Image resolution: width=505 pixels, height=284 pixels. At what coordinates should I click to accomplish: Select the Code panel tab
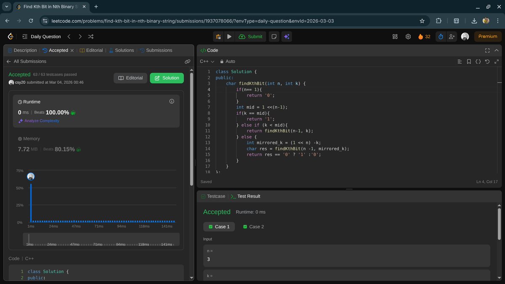[x=209, y=50]
